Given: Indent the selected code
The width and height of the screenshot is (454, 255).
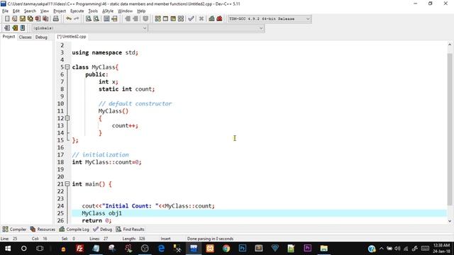Looking at the screenshot, I should 128,19.
